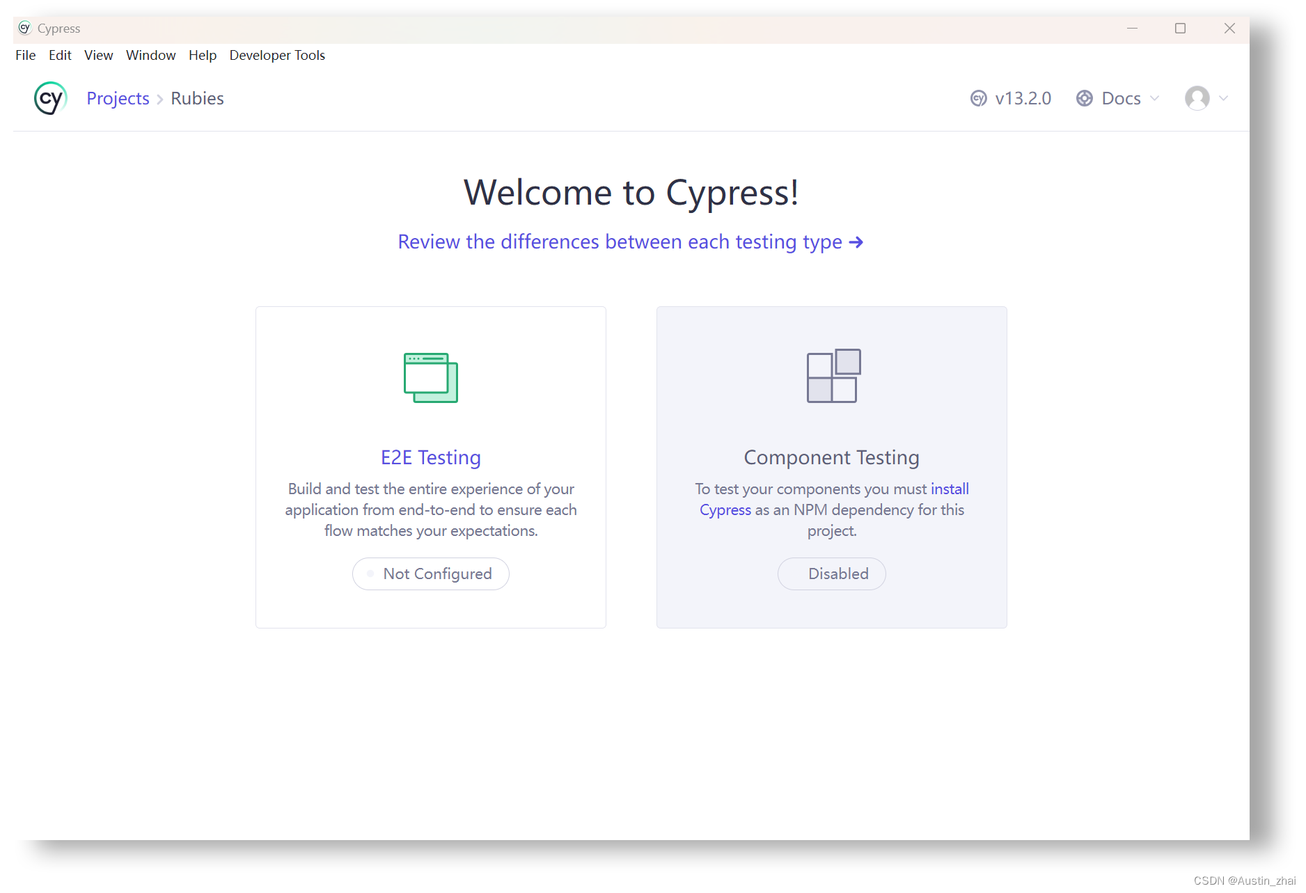Open Review the differences between testing types link

631,242
